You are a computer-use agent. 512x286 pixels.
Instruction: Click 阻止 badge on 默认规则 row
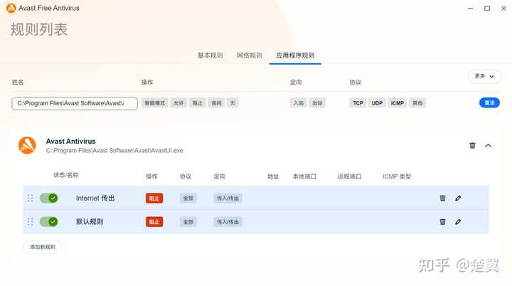point(154,222)
